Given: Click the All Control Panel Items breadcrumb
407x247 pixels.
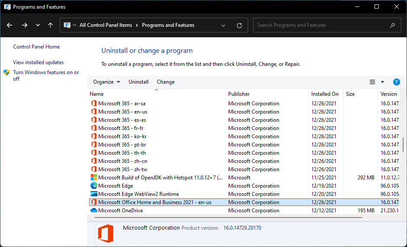Looking at the screenshot, I should pyautogui.click(x=106, y=25).
